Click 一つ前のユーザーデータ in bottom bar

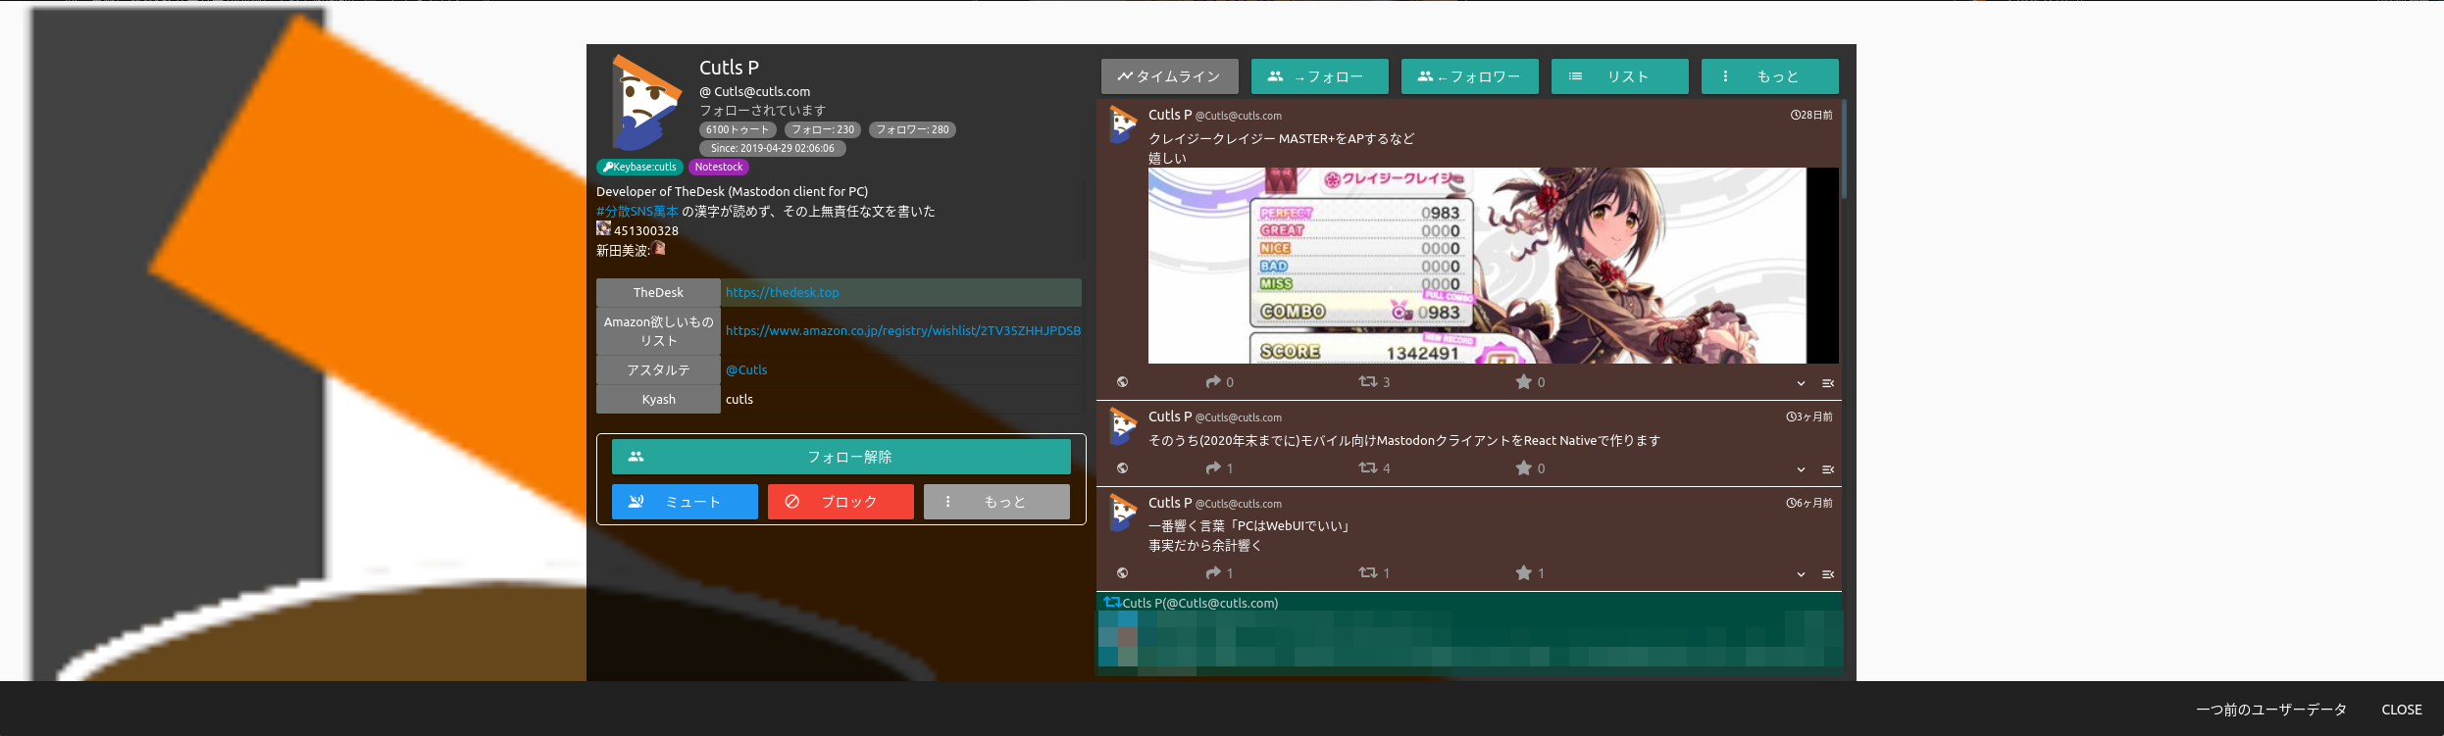(2271, 710)
